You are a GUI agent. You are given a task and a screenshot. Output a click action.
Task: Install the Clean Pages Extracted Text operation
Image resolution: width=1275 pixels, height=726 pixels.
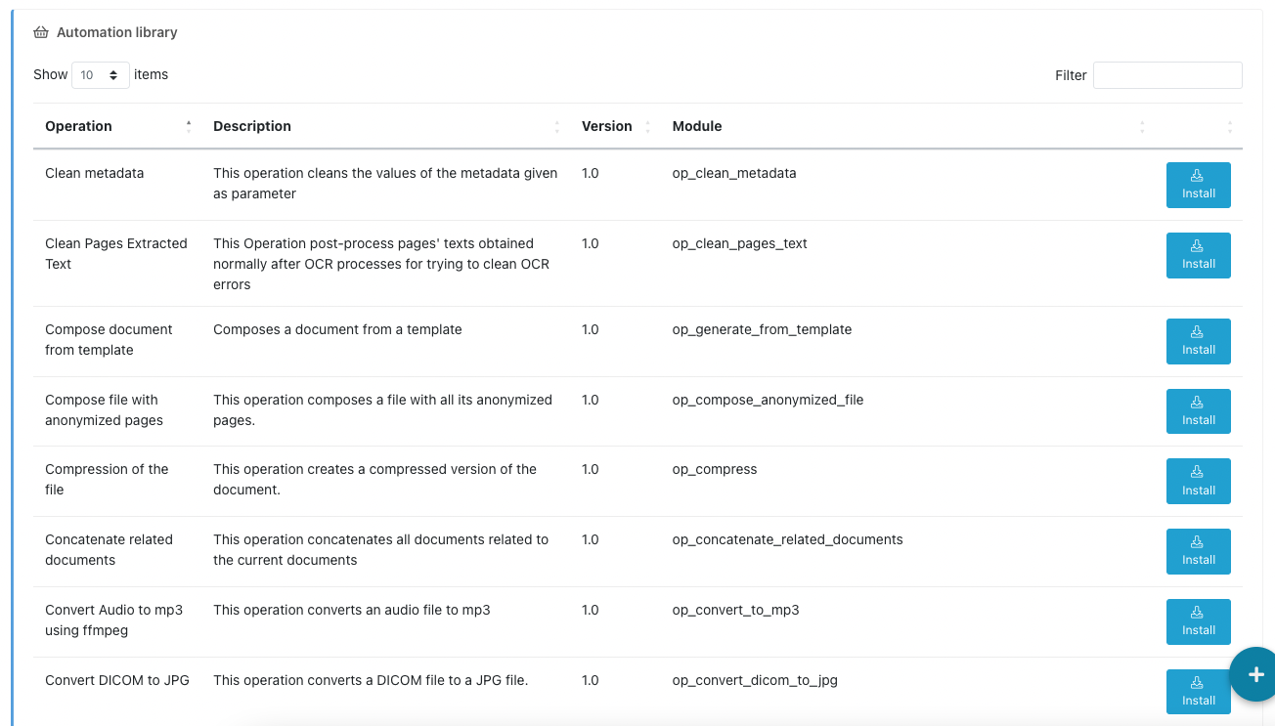1198,255
